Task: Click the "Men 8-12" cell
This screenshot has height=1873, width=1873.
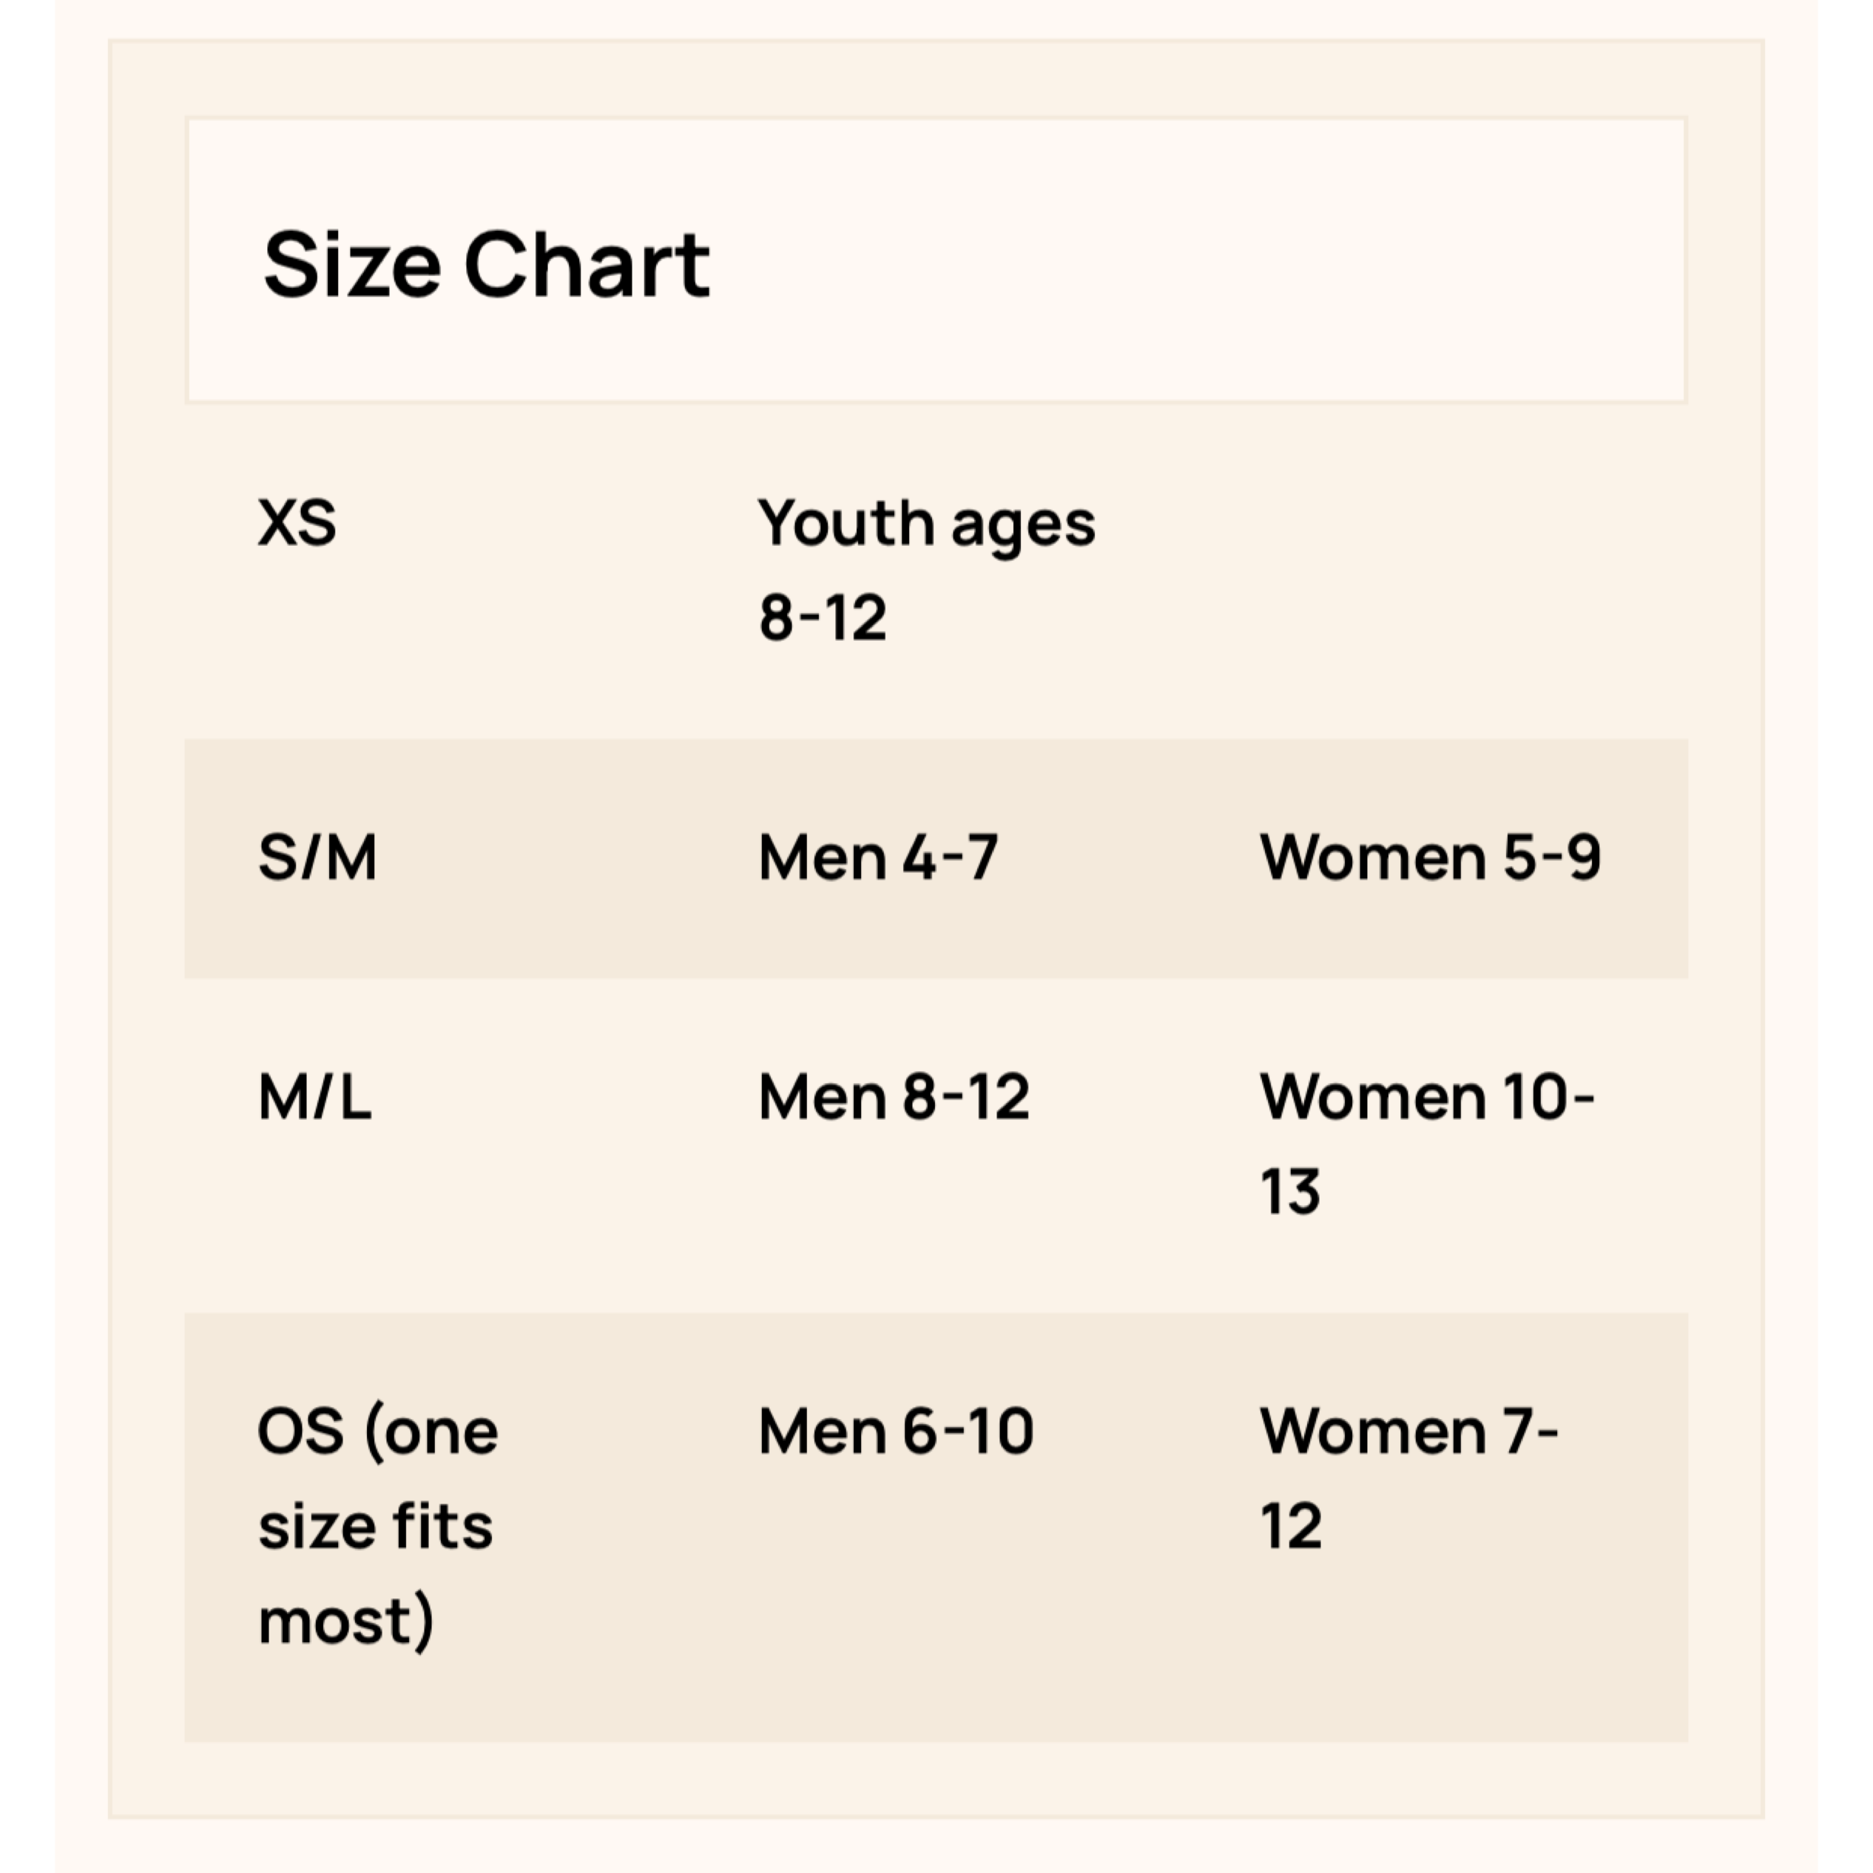Action: 893,1099
